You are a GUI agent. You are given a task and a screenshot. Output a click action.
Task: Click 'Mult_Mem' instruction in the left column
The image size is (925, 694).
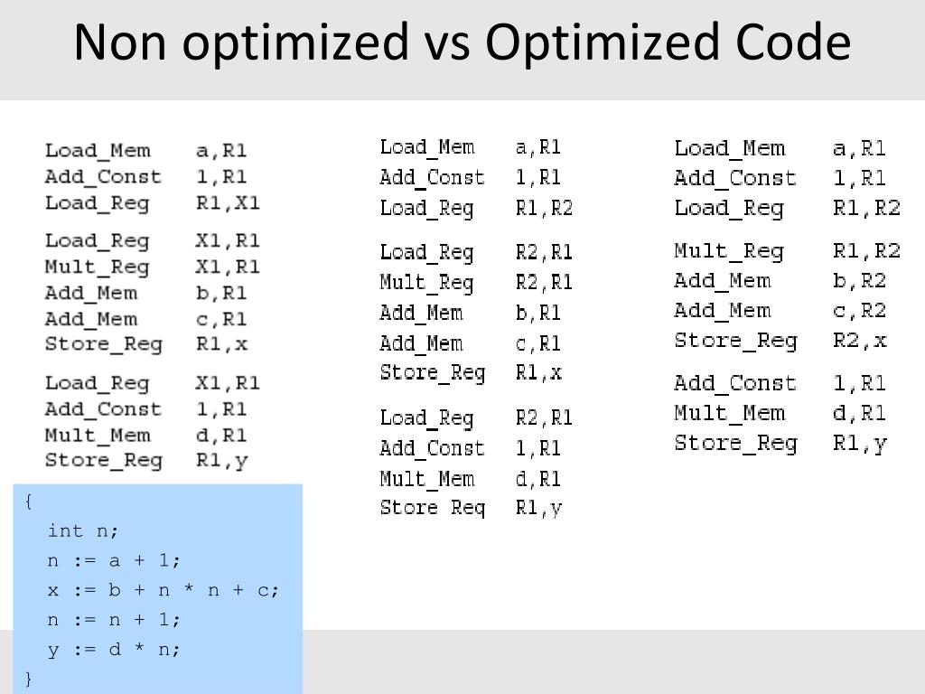coord(98,436)
